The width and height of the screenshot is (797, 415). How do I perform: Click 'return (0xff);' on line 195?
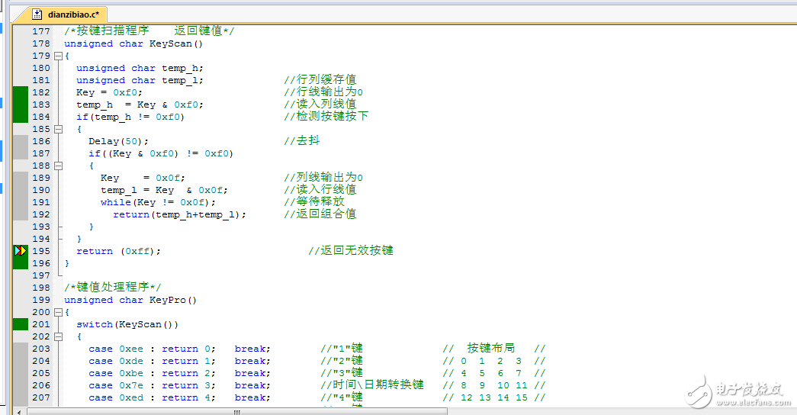tap(118, 251)
